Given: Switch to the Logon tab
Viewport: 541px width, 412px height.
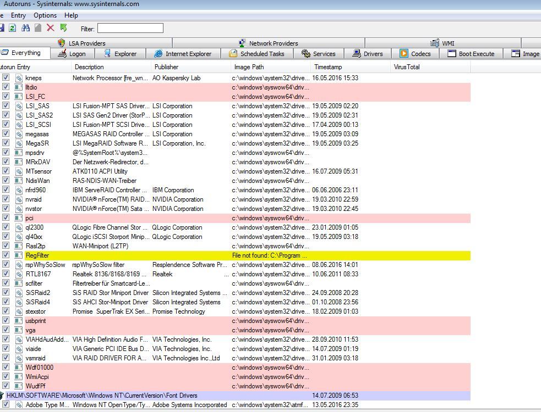Looking at the screenshot, I should pyautogui.click(x=73, y=54).
